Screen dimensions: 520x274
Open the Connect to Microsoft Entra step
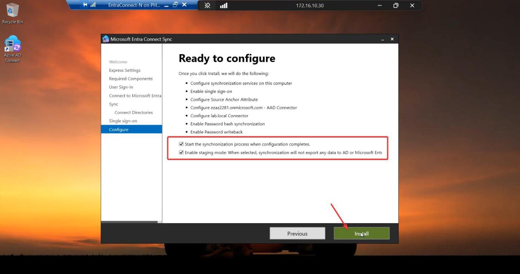(135, 96)
